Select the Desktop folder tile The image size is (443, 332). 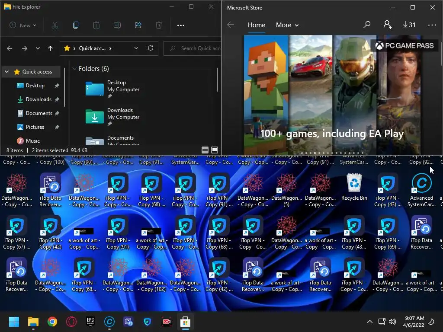(113, 89)
